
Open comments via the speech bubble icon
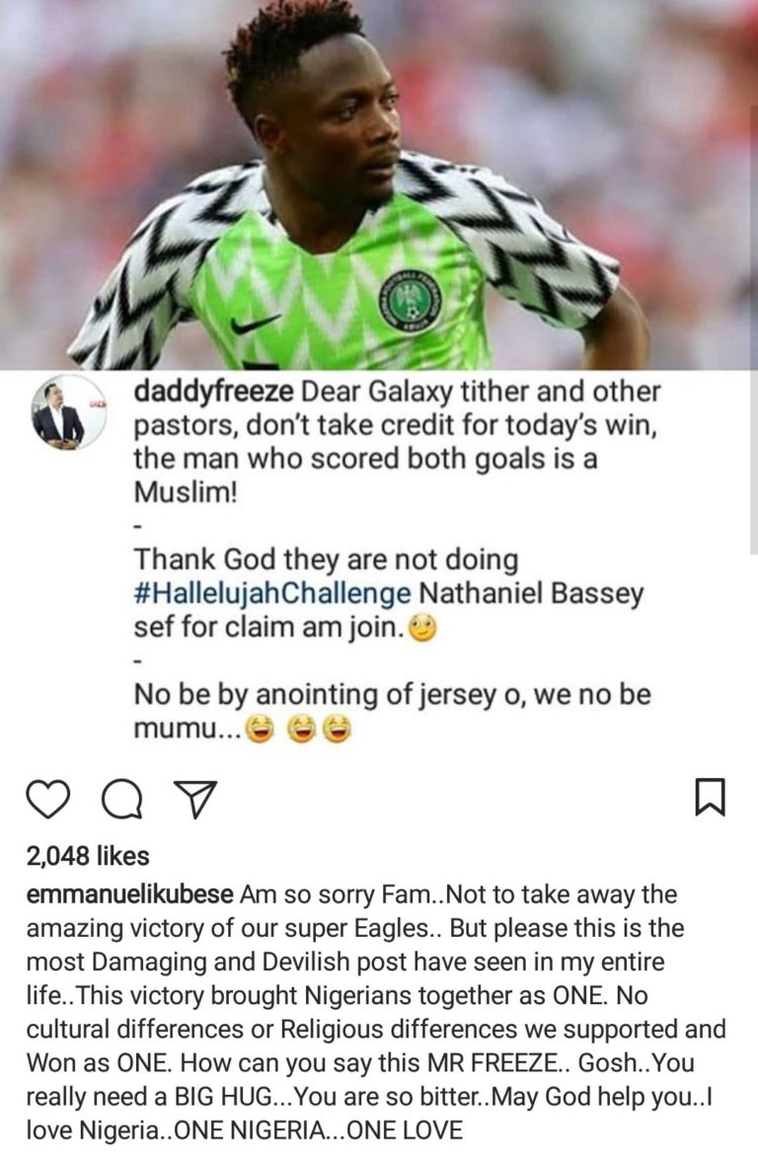pos(120,798)
